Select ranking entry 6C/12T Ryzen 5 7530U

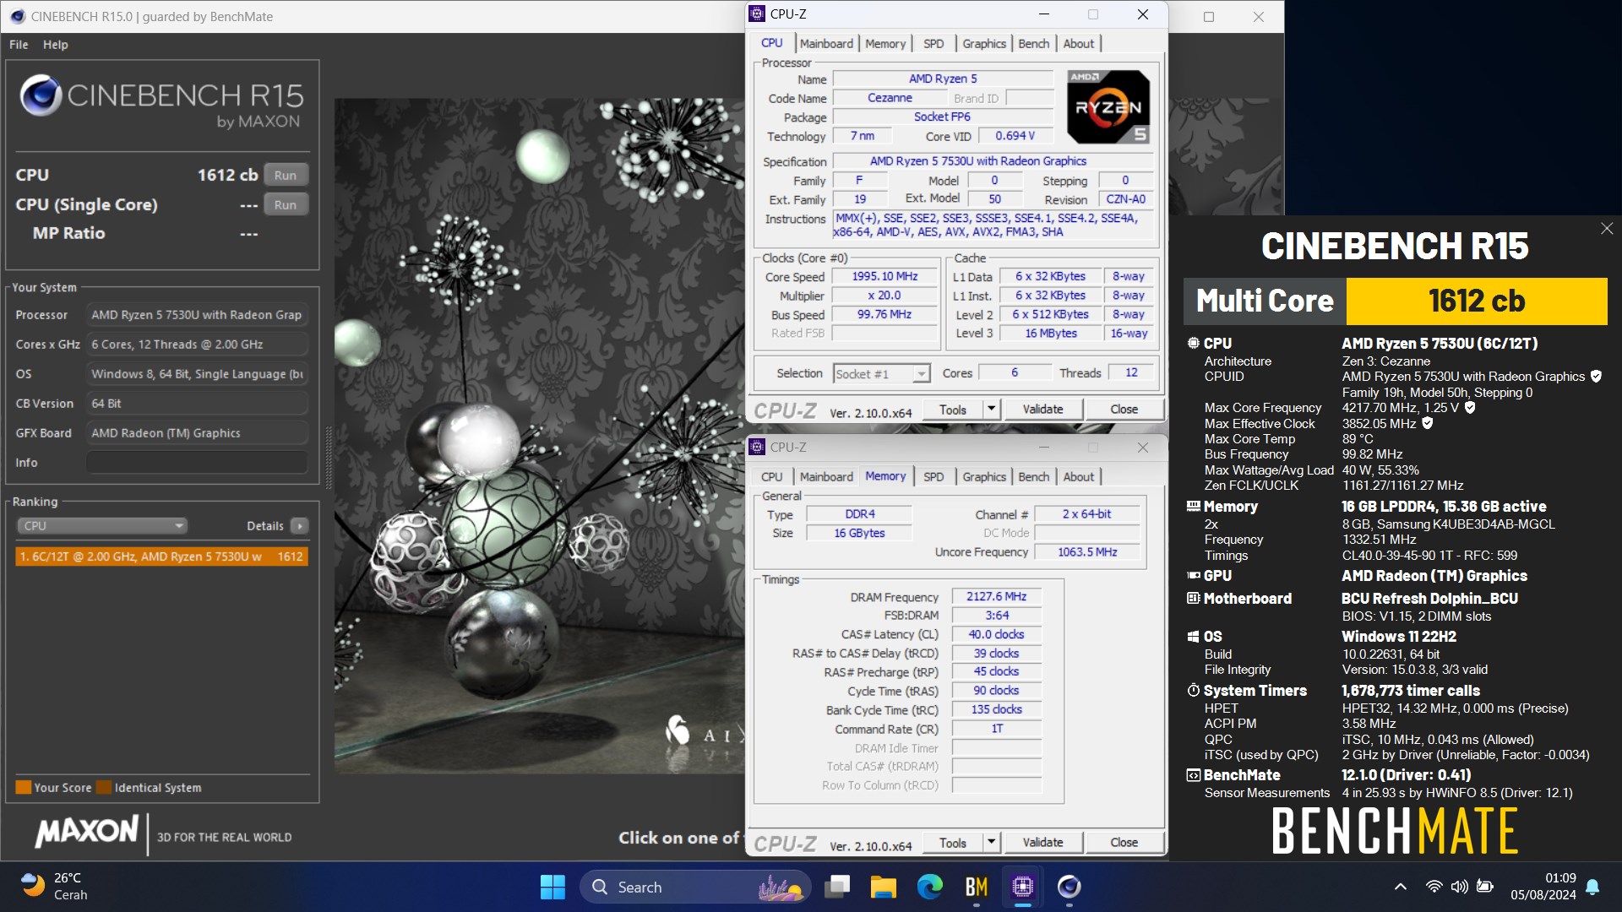(161, 556)
